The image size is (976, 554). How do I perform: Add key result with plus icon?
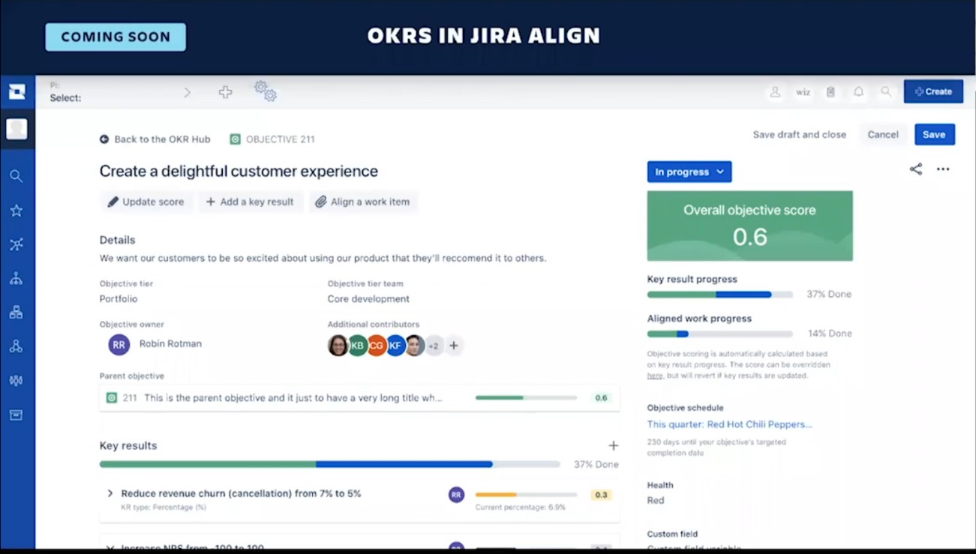[613, 445]
